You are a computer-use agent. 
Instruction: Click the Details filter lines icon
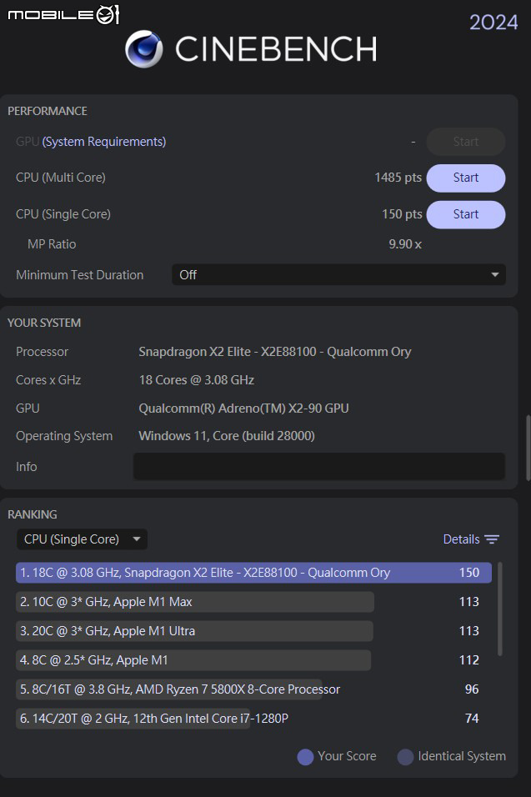pyautogui.click(x=492, y=539)
